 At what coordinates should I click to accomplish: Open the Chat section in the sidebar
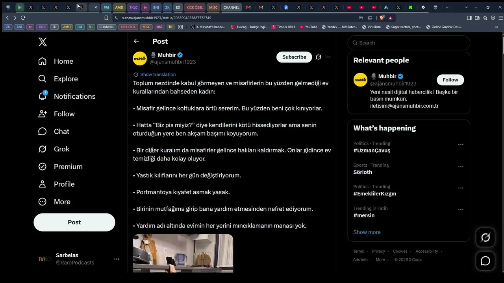pos(54,131)
